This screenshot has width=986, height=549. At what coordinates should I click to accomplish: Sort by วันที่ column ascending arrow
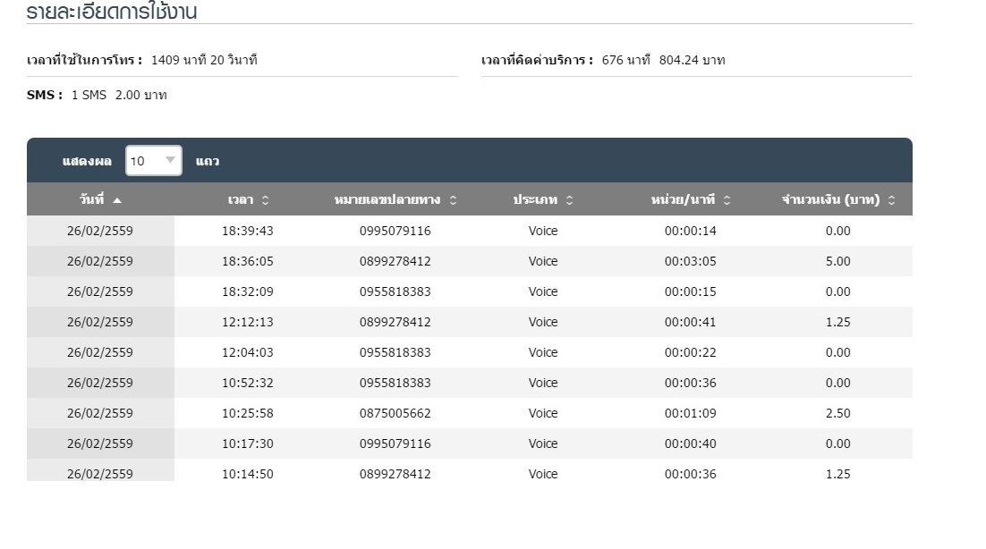point(117,200)
